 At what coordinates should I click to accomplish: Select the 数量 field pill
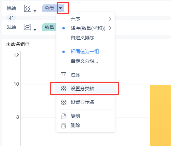coord(49,27)
